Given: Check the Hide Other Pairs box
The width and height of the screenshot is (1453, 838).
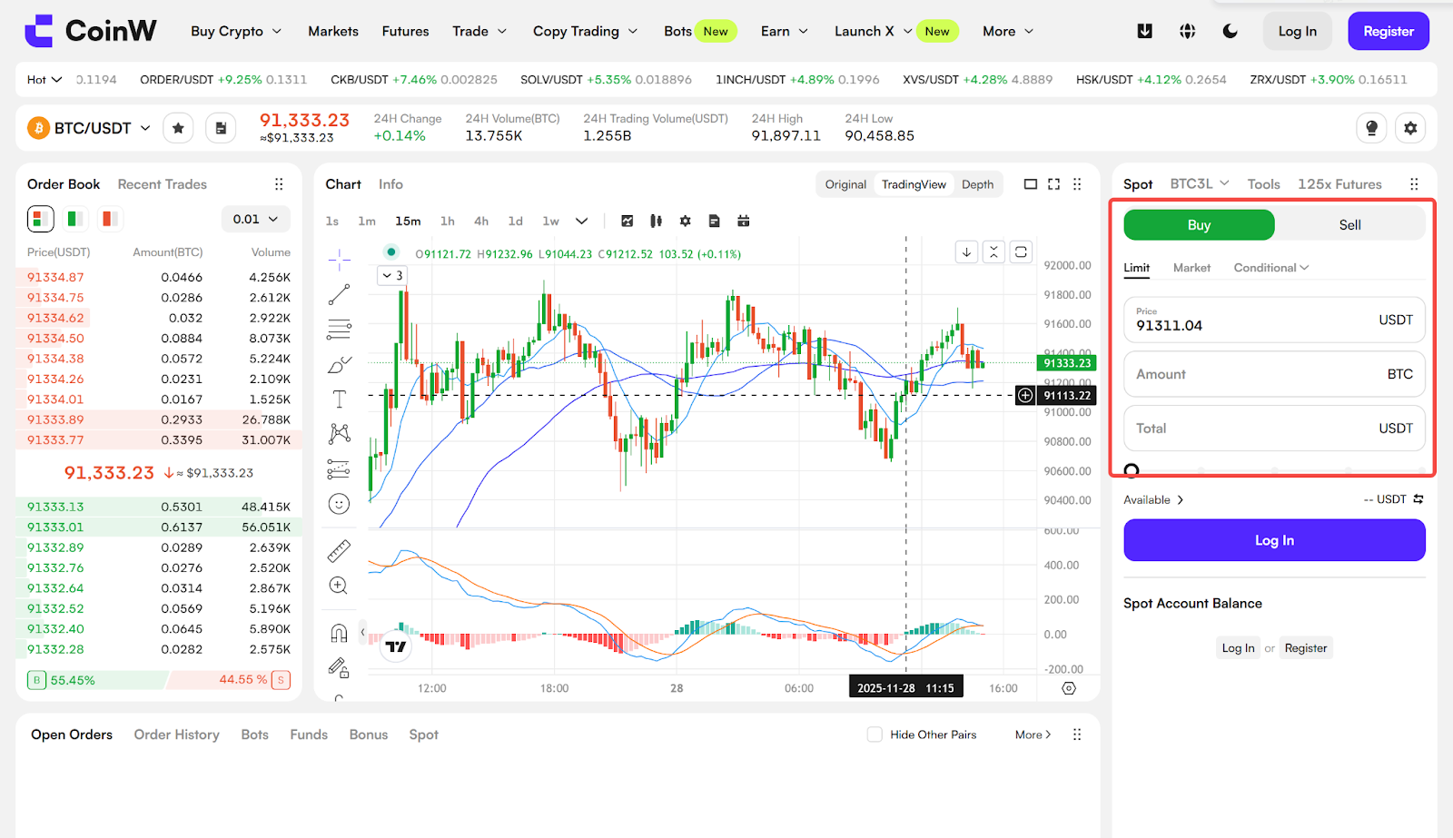Looking at the screenshot, I should [x=875, y=734].
